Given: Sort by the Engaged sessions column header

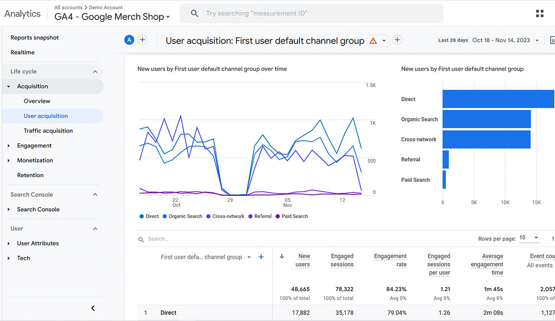Looking at the screenshot, I should click(x=342, y=260).
